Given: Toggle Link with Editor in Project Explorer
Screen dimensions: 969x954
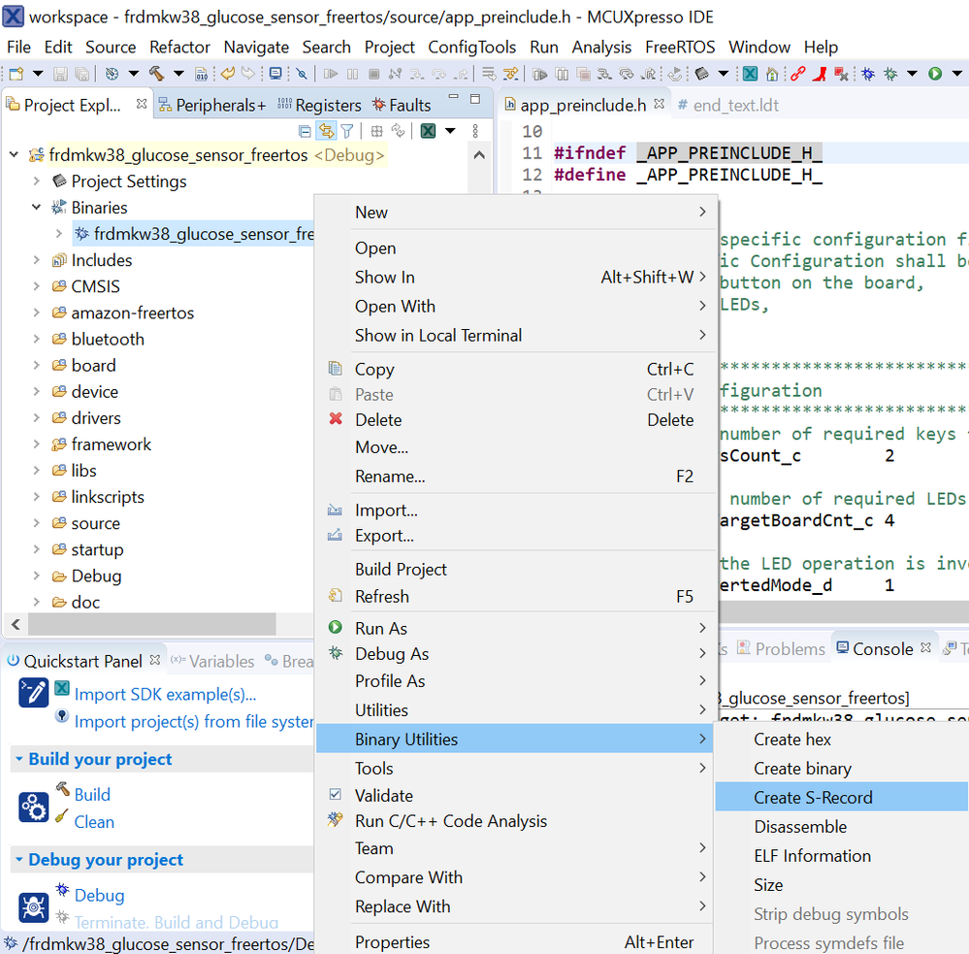Looking at the screenshot, I should [x=326, y=131].
